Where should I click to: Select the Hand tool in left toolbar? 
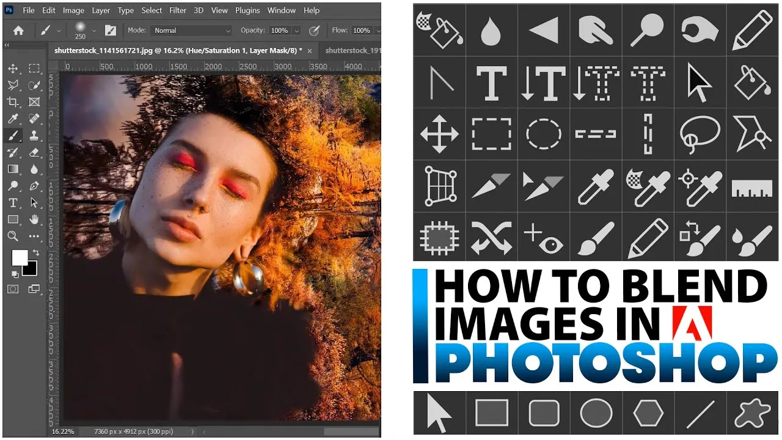pos(34,219)
